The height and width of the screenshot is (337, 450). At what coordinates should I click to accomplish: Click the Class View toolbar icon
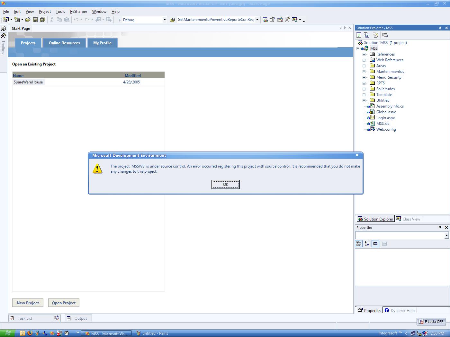pyautogui.click(x=295, y=20)
